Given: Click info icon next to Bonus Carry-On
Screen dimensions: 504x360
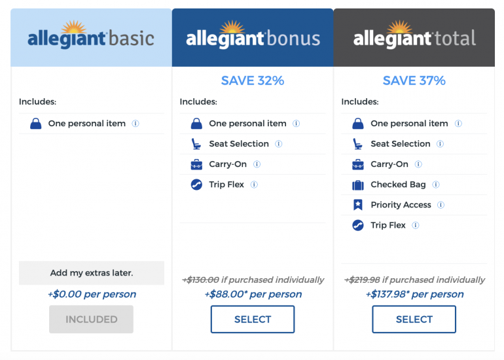Looking at the screenshot, I should [x=257, y=164].
